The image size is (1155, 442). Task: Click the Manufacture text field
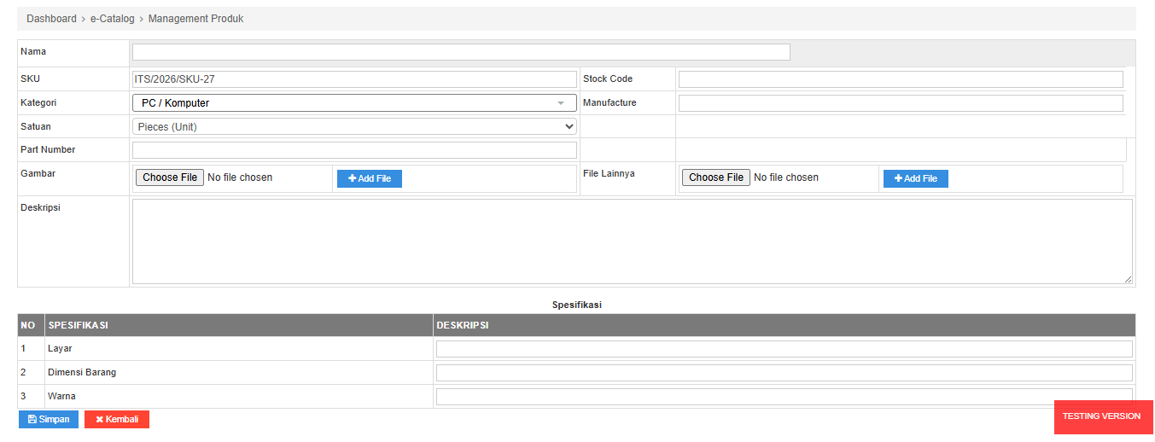coord(901,103)
